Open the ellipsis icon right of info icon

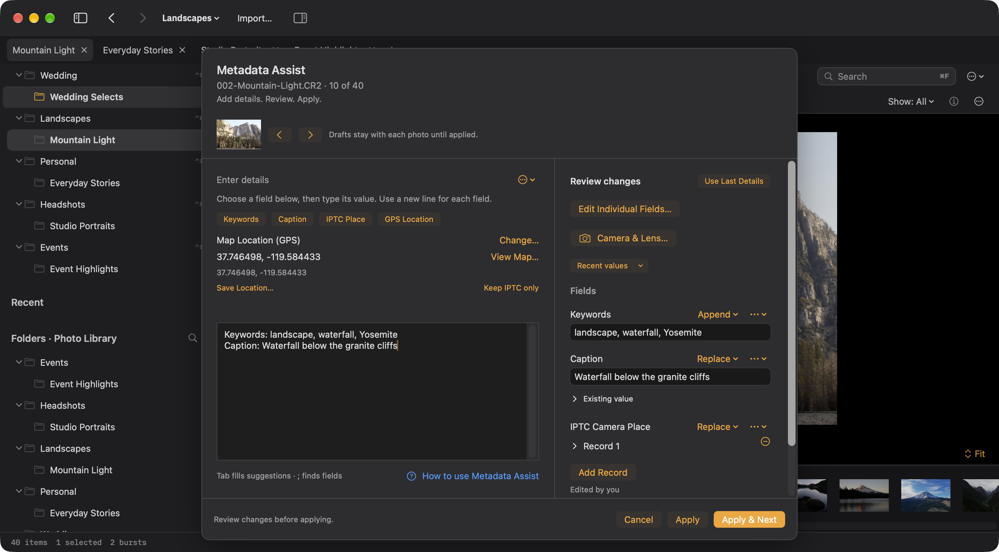[x=979, y=101]
